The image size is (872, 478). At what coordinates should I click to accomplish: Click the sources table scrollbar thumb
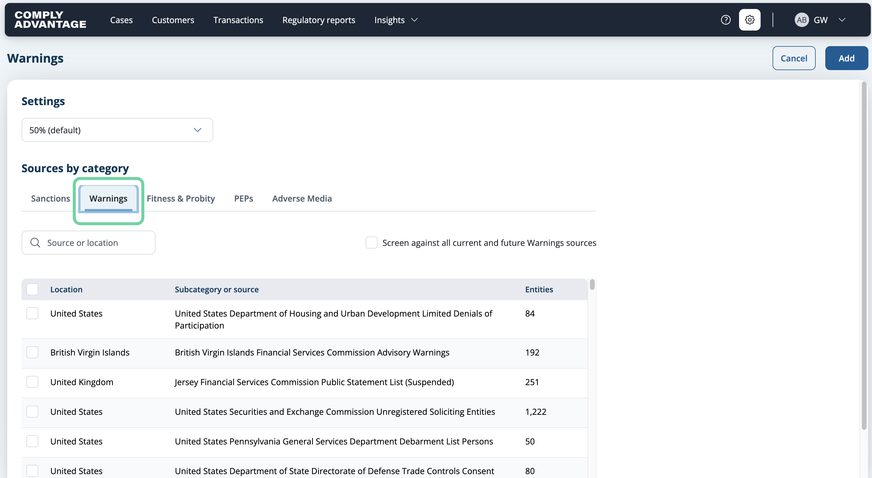(592, 285)
